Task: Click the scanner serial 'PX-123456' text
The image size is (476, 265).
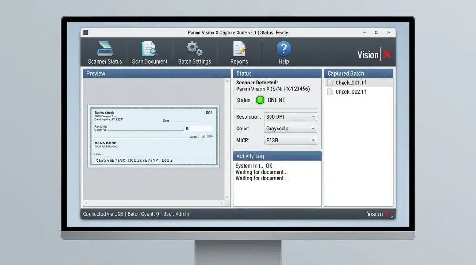Action: point(296,89)
